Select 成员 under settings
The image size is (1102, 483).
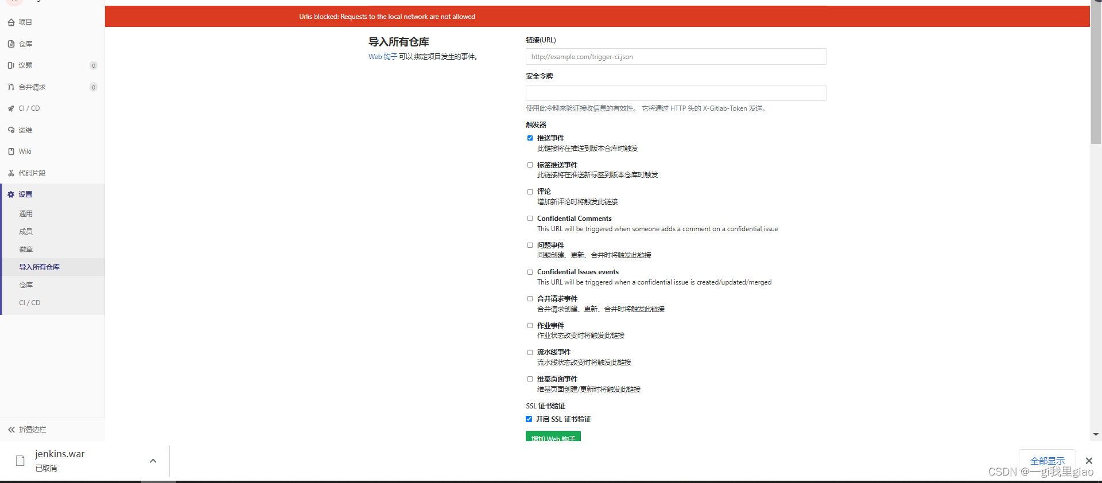click(26, 232)
